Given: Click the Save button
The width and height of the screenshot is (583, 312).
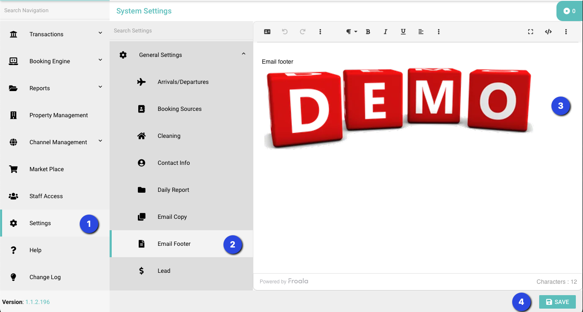Looking at the screenshot, I should 557,302.
